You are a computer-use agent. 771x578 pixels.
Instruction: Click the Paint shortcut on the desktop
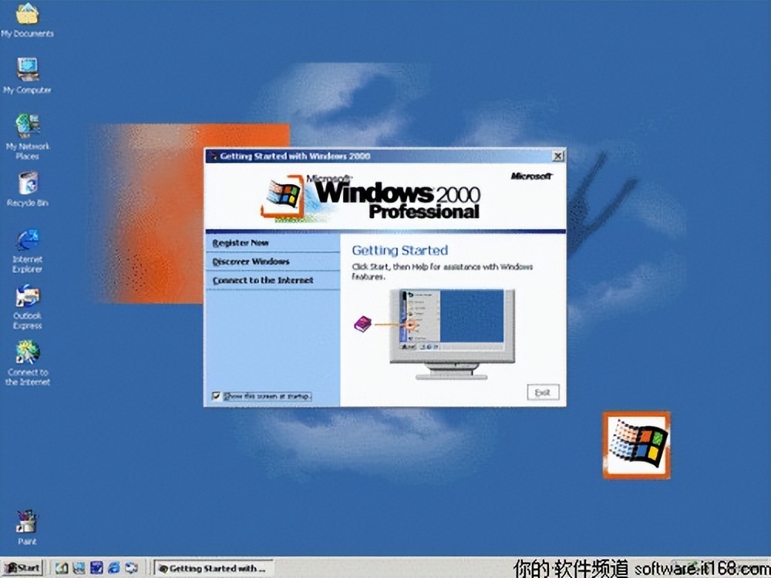pos(28,522)
